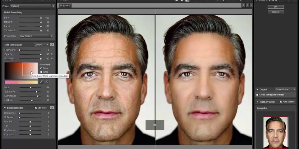
Task: Click the Hue value 104
Action: (x=47, y=87)
